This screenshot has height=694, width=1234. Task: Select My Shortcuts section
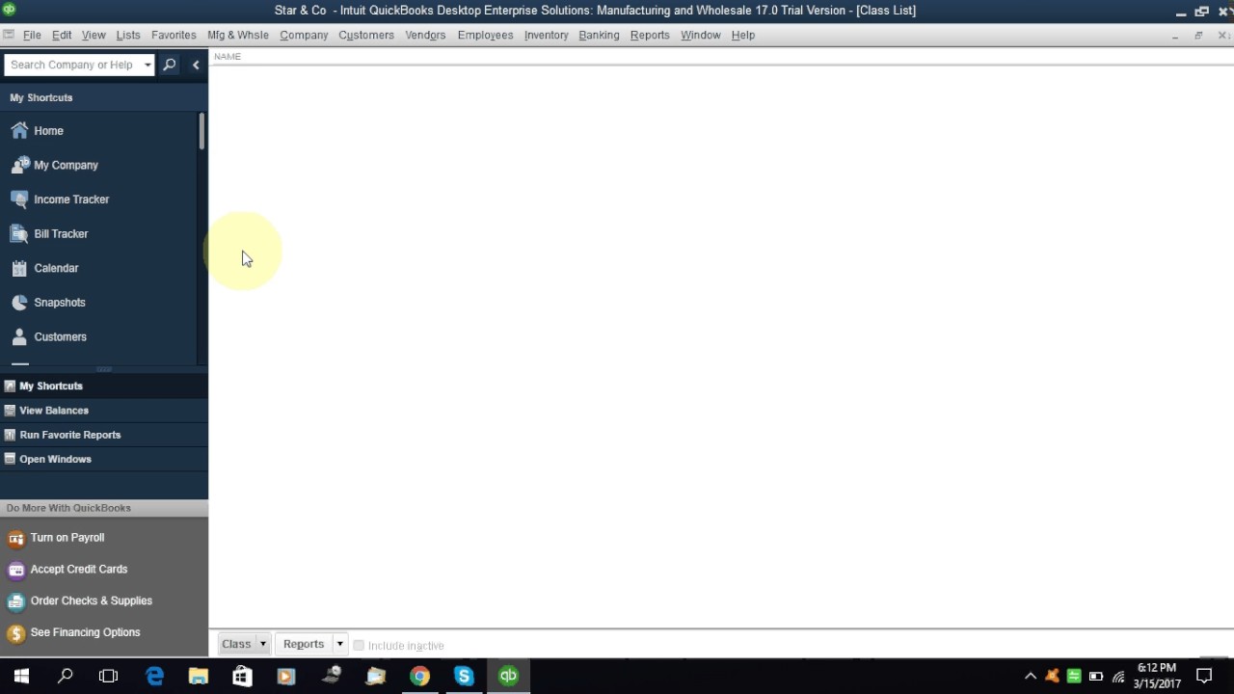pyautogui.click(x=104, y=386)
